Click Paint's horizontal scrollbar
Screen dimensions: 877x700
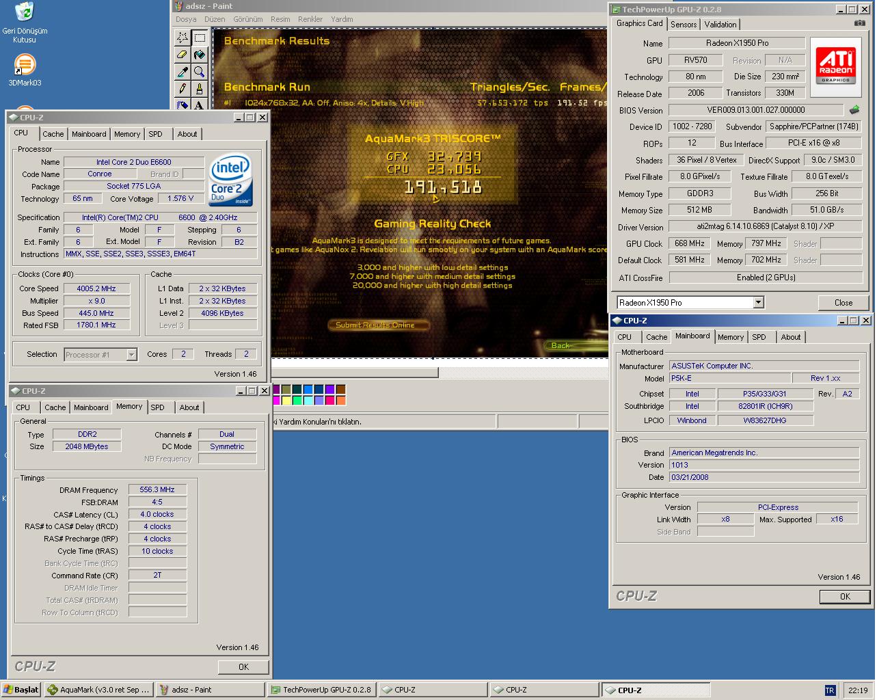[x=355, y=373]
